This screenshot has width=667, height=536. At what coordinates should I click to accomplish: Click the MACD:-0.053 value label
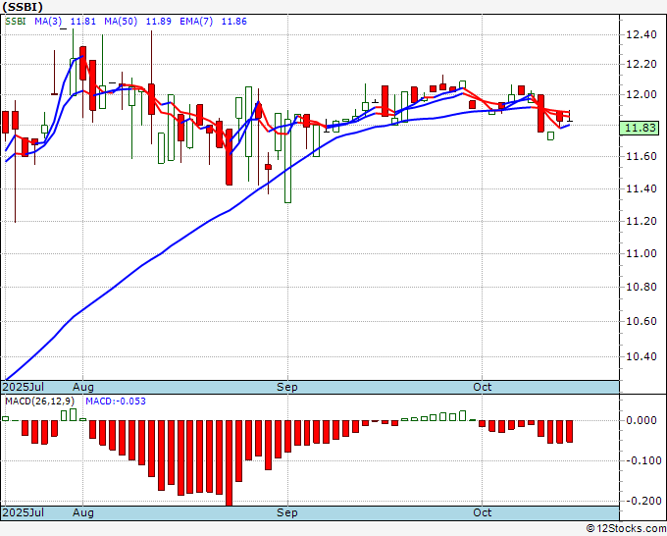(116, 402)
